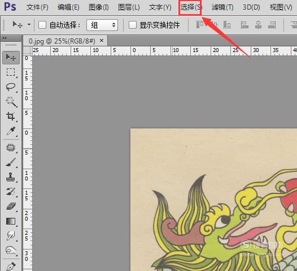Click the Photoshop Ps logo
Image resolution: width=297 pixels, height=271 pixels.
[10, 7]
